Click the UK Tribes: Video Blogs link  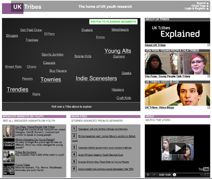tap(159, 107)
